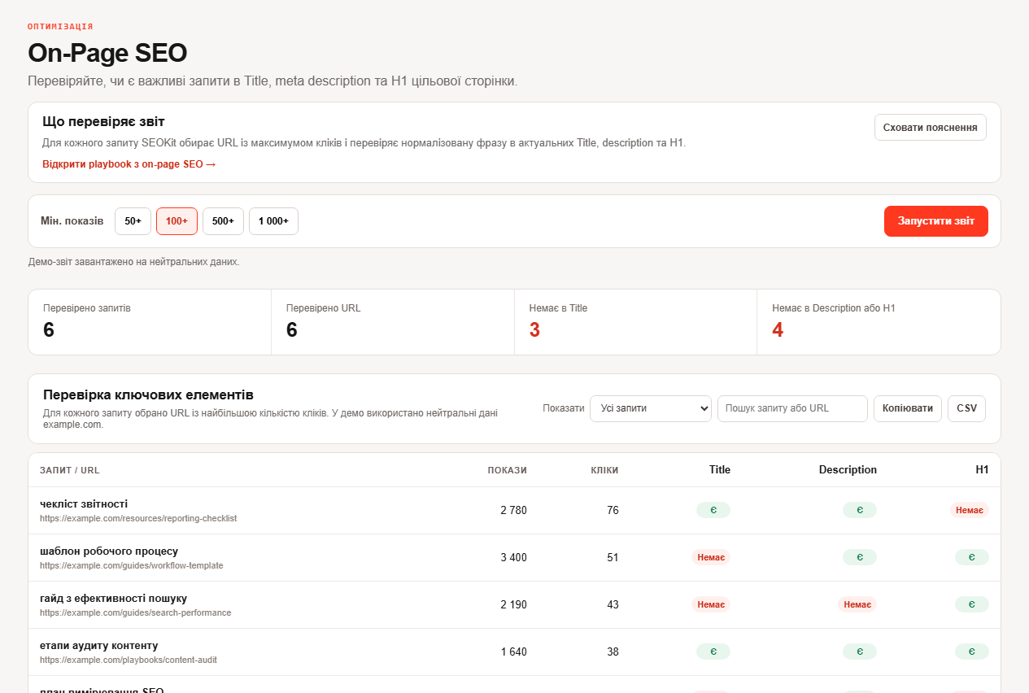Image resolution: width=1029 pixels, height=693 pixels.
Task: Open the Усі запити dropdown
Action: point(651,408)
